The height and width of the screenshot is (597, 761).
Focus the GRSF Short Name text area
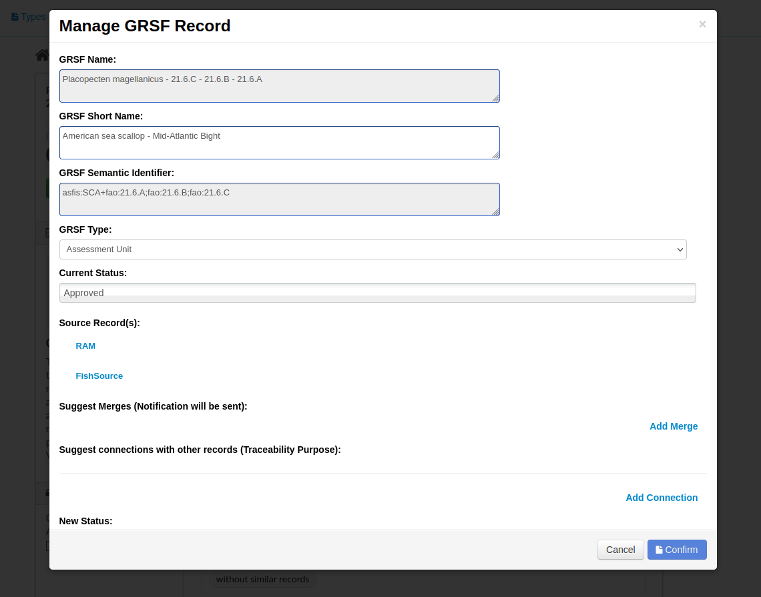(x=280, y=143)
